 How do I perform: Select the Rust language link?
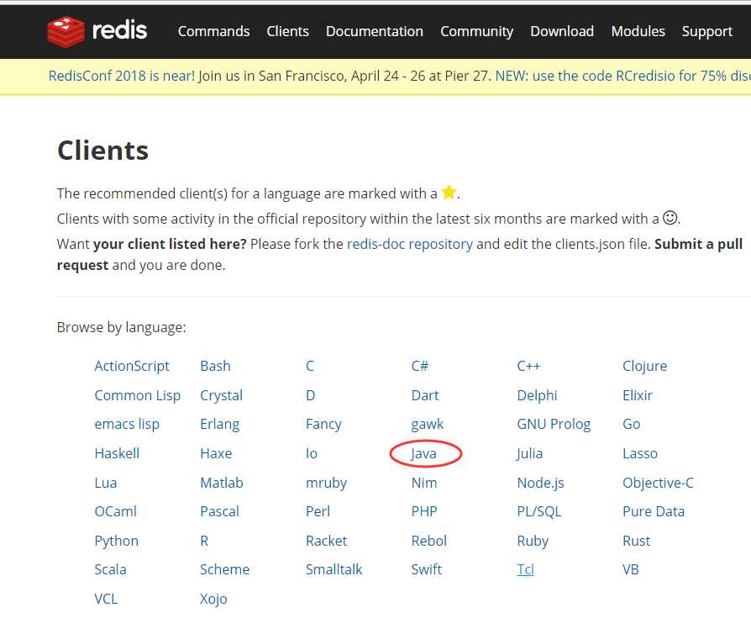[636, 541]
